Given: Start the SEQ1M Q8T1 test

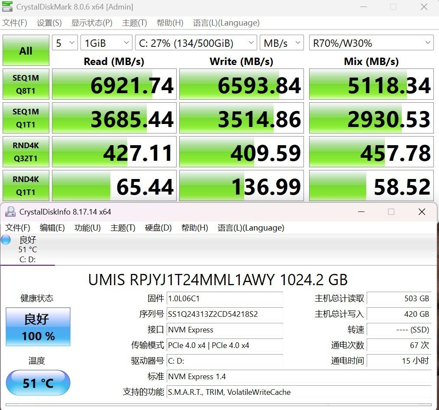Looking at the screenshot, I should click(x=26, y=85).
